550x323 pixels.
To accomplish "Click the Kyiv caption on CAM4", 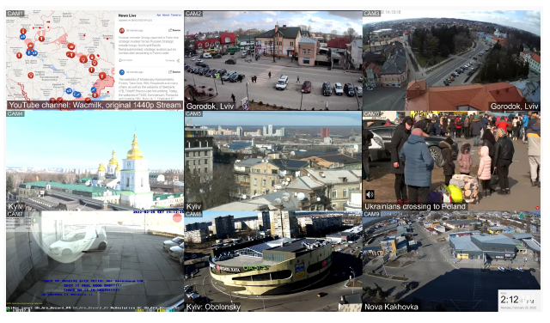I will click(15, 206).
